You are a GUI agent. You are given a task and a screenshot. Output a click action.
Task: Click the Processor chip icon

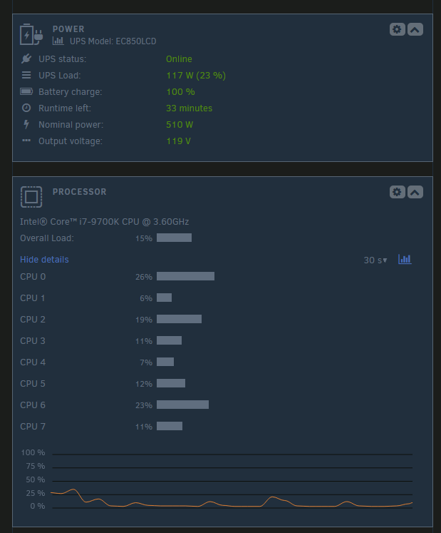pyautogui.click(x=31, y=197)
